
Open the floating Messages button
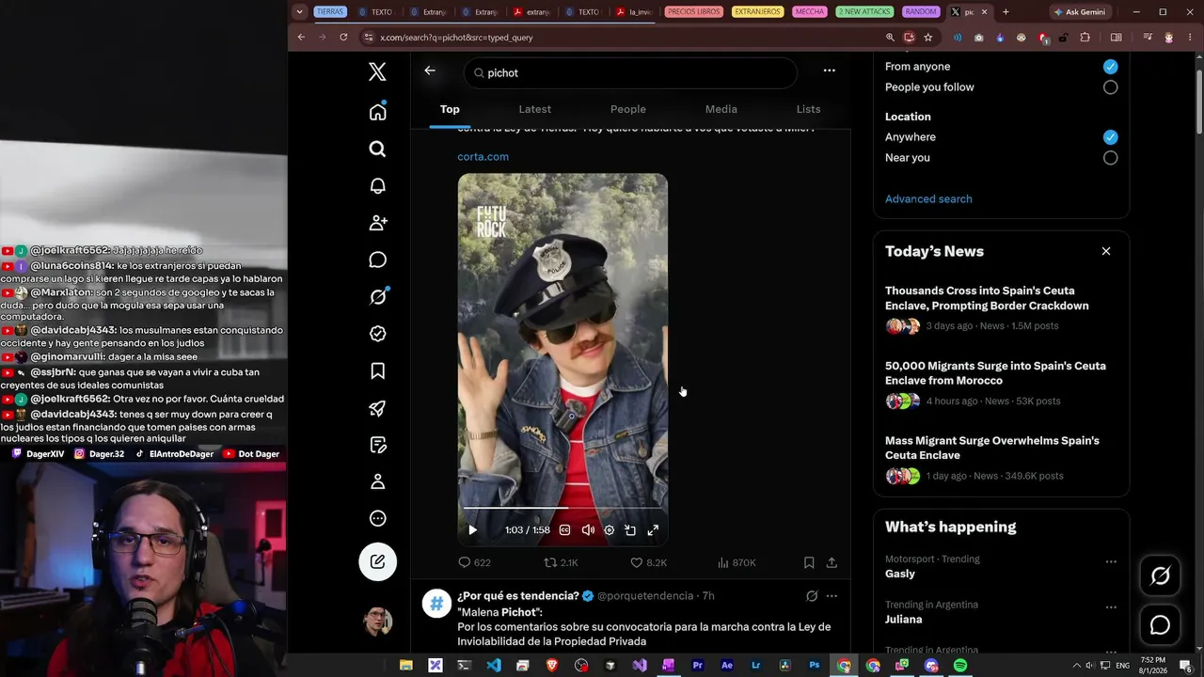coord(1160,625)
